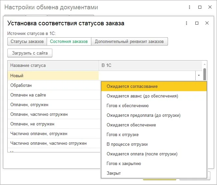This screenshot has width=217, height=185.
Task: Collapse the dropdown arrow in the 'Новый' row
Action: (199, 76)
